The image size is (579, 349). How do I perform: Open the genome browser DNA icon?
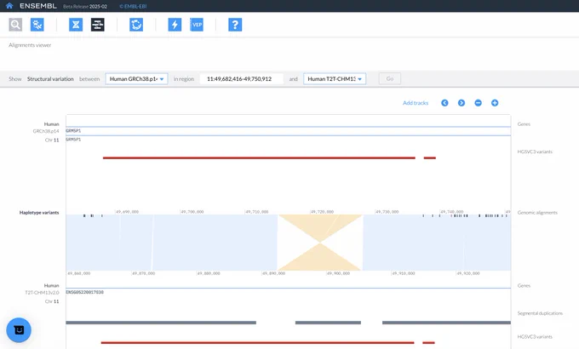[76, 25]
